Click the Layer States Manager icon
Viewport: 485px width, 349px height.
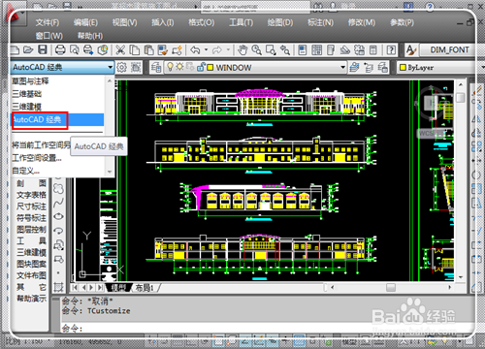[x=383, y=67]
